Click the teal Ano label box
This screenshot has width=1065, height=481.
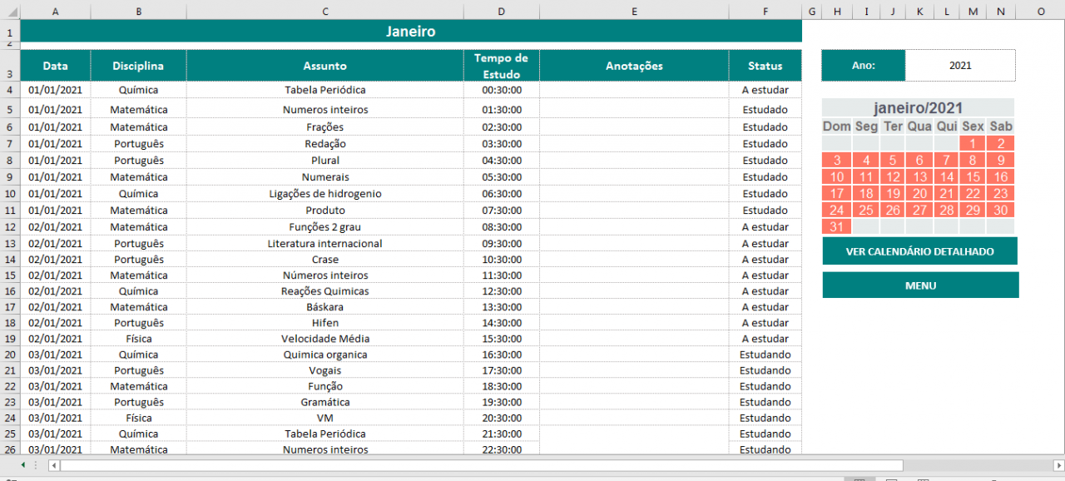tap(863, 65)
